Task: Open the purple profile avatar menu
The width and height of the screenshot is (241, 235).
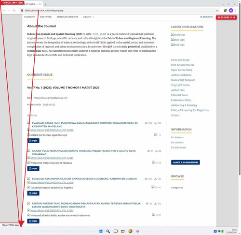Action: click(x=231, y=11)
